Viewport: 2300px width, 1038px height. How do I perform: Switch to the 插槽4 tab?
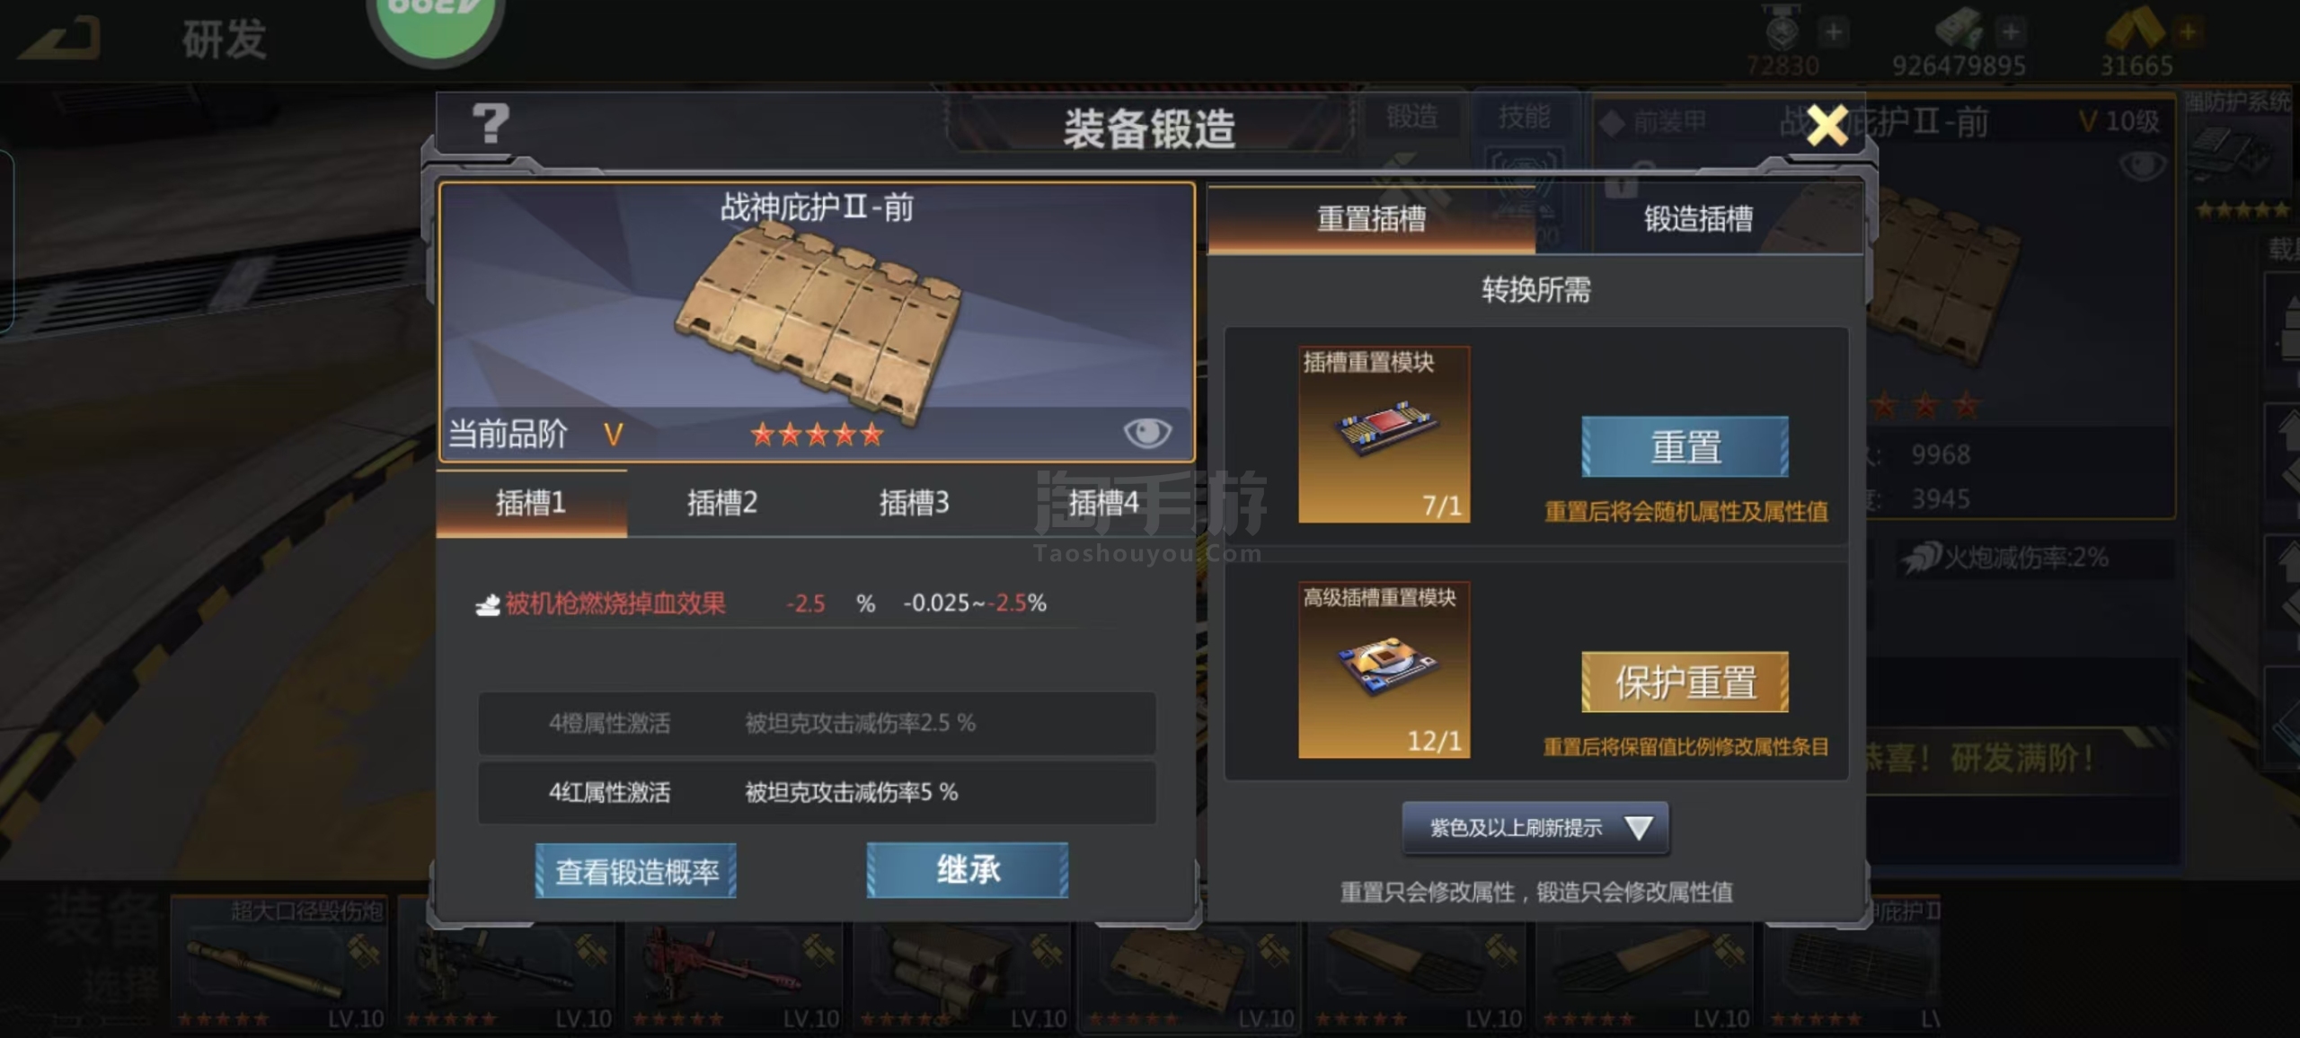point(1103,503)
